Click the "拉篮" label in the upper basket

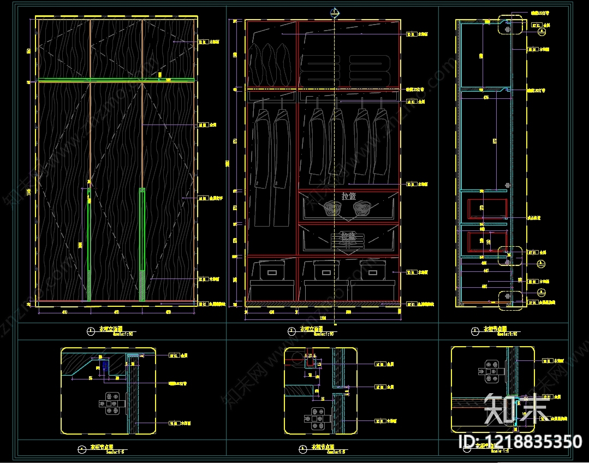click(x=349, y=196)
